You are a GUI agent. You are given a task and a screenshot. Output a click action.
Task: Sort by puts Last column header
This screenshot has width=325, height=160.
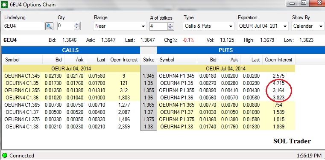[x=252, y=60]
